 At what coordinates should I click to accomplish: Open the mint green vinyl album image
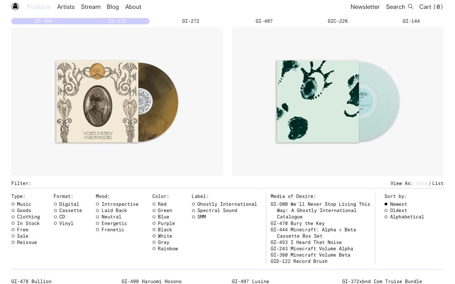tap(338, 101)
